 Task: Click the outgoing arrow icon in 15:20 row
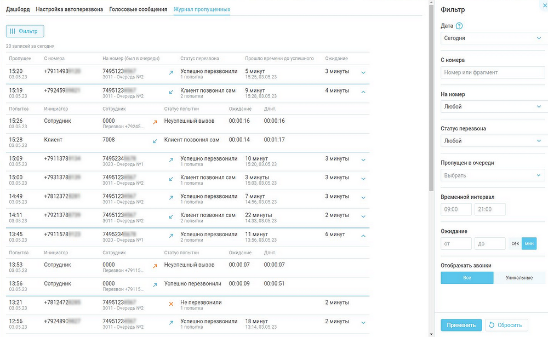click(171, 73)
